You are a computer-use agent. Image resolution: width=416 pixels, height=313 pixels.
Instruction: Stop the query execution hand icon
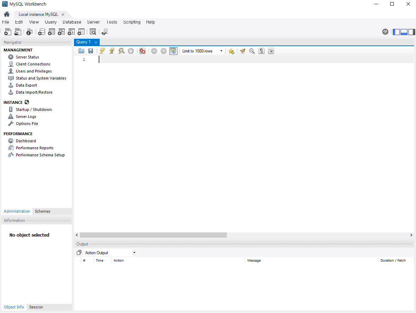click(131, 51)
